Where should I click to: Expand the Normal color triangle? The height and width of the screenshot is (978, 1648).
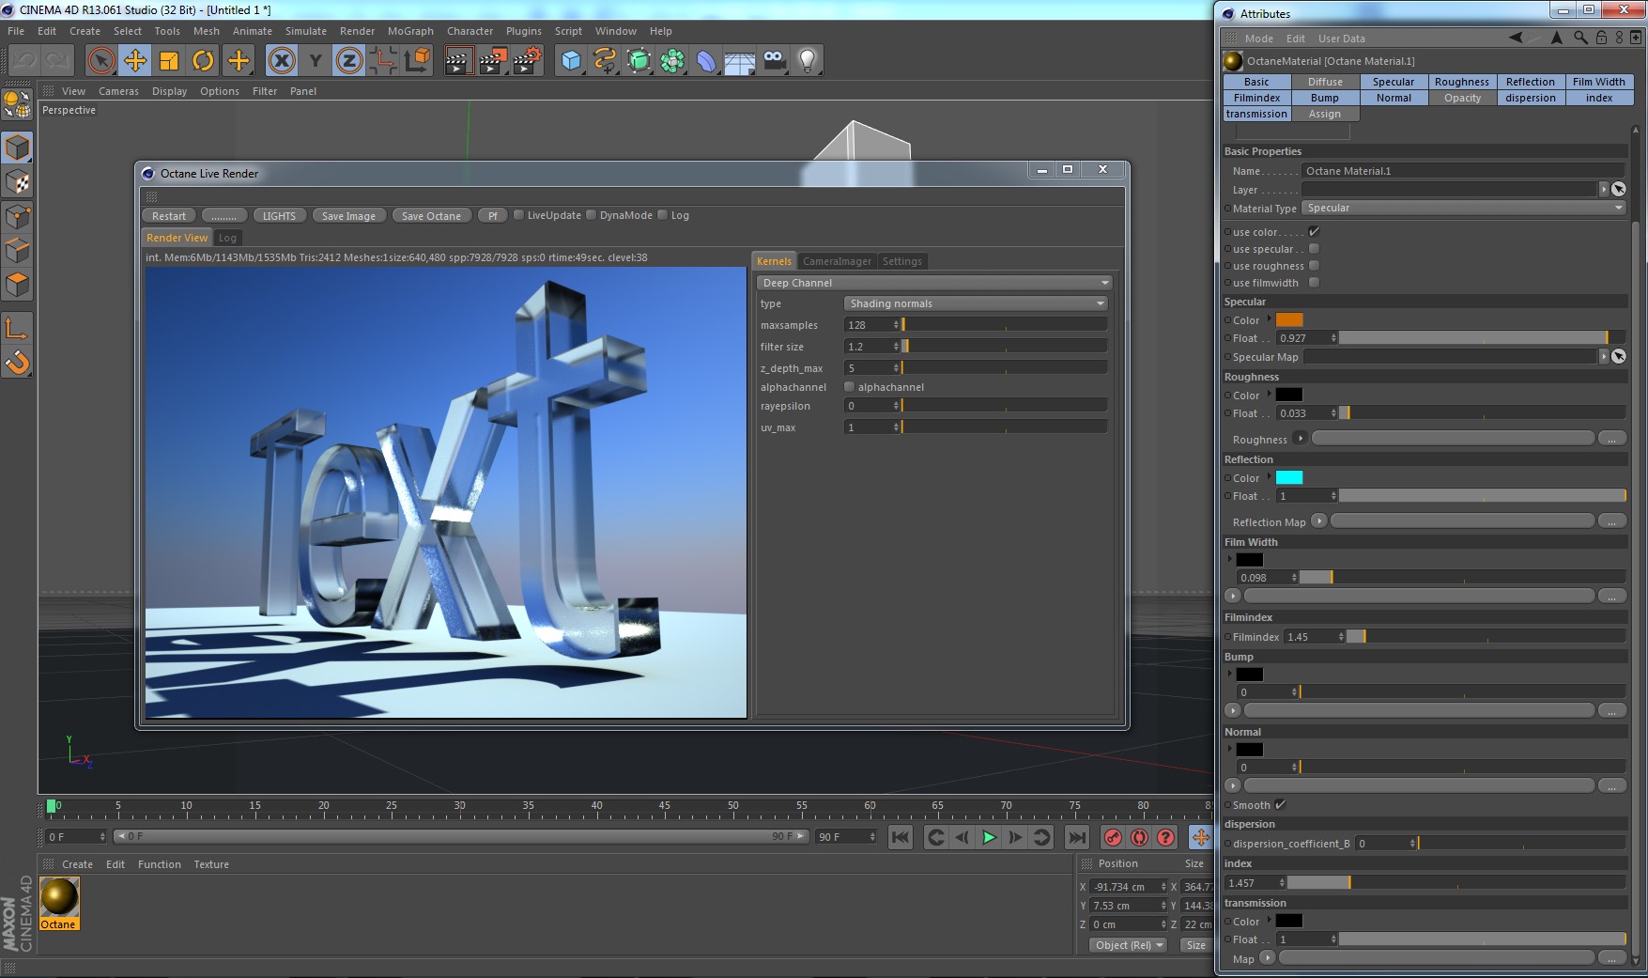click(1229, 749)
